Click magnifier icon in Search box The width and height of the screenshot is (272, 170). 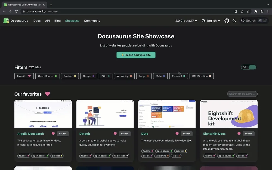[x=243, y=21]
